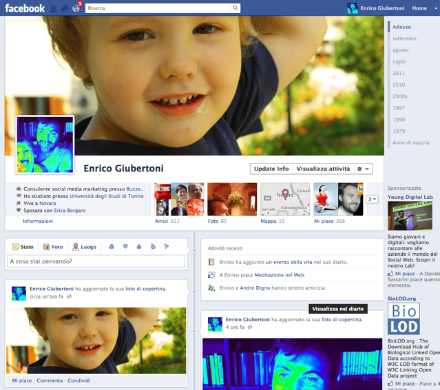Screen dimensions: 440x390
Task: Jump to 2000s in timeline
Action: pos(400,96)
